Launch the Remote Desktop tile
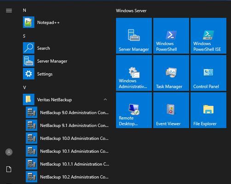 coord(134,110)
